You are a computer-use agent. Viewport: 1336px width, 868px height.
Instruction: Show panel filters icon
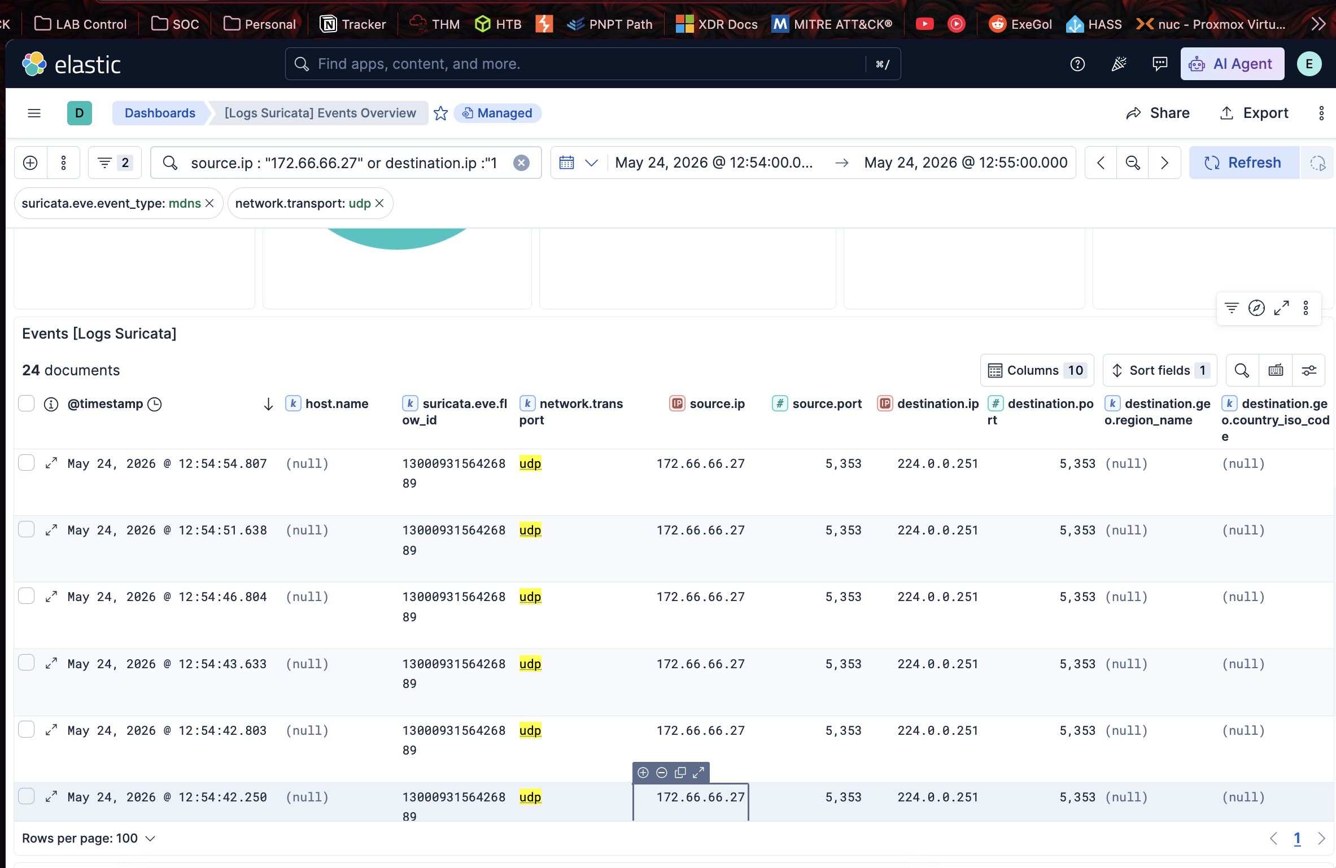(1232, 308)
